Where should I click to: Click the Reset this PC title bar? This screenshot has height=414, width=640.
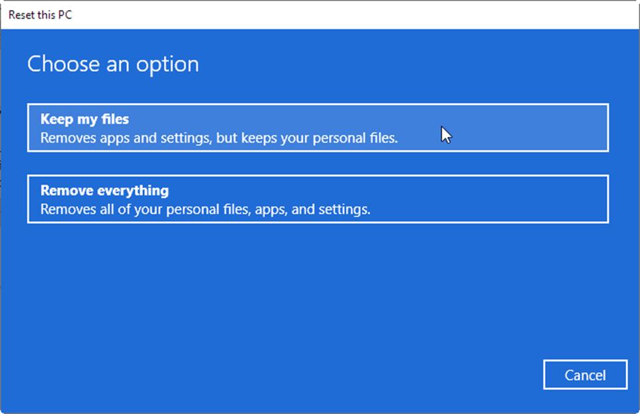point(320,15)
